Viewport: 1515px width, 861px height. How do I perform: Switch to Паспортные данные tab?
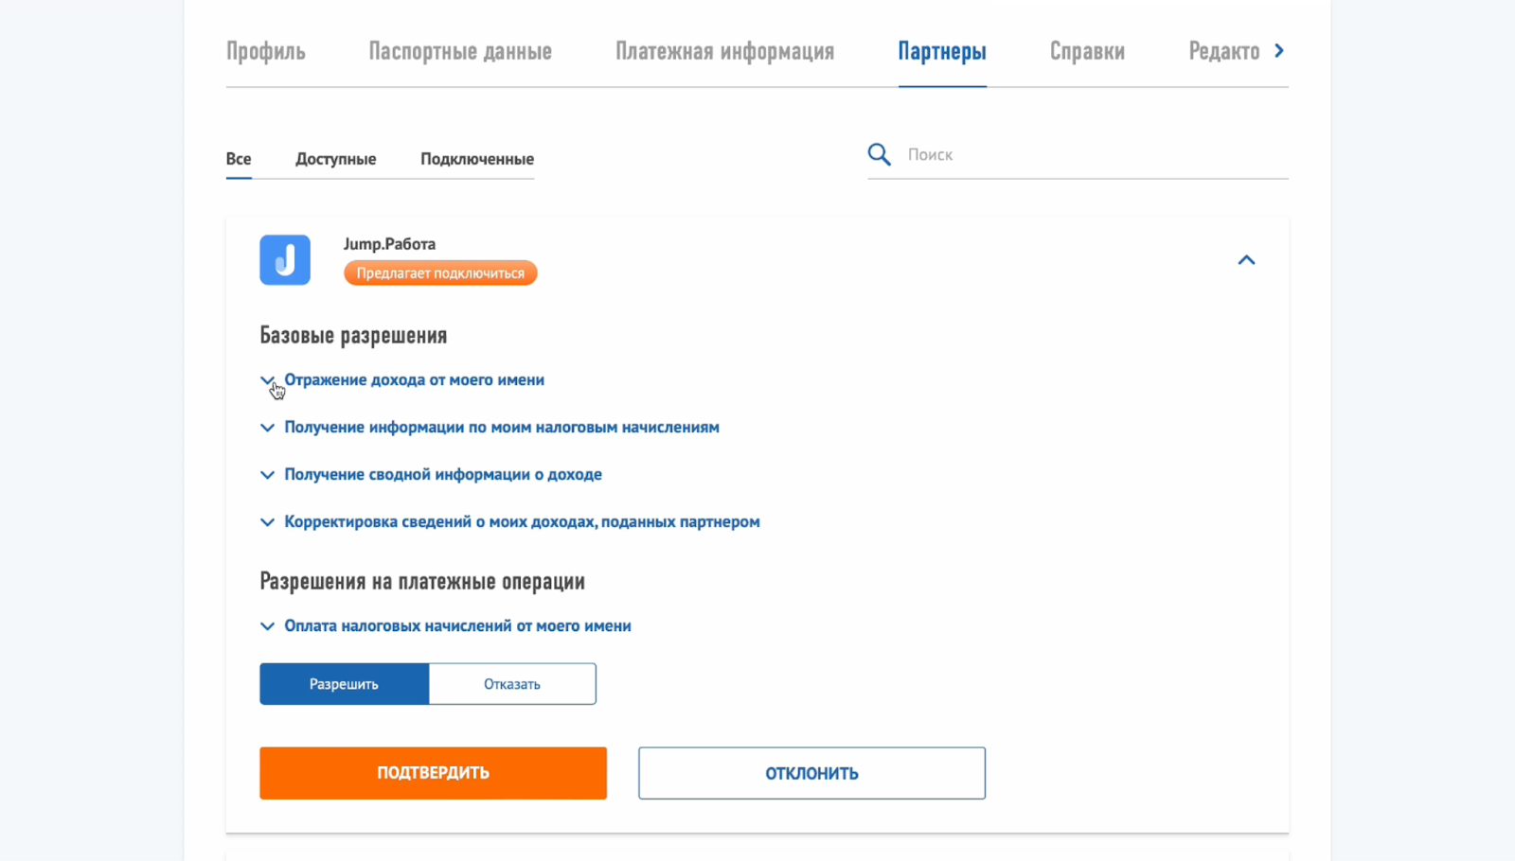tap(460, 51)
